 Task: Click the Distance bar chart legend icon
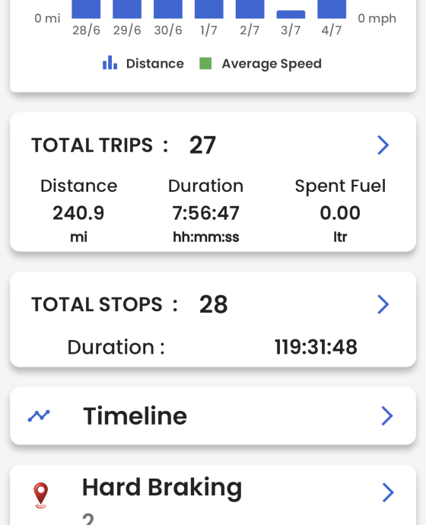[x=110, y=63]
